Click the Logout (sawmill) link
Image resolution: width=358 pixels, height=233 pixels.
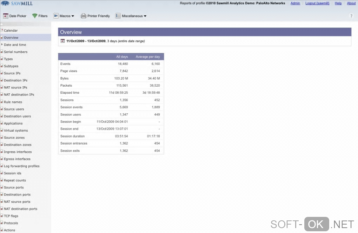(x=317, y=3)
